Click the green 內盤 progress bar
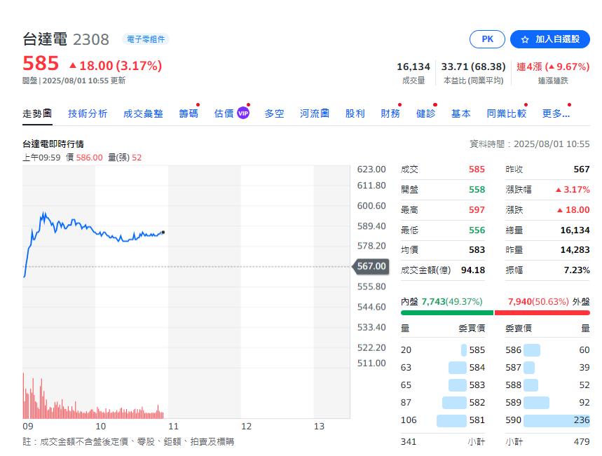The image size is (602, 456). pyautogui.click(x=447, y=313)
